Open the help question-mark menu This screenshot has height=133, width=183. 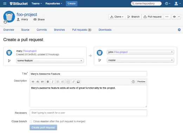pyautogui.click(x=168, y=4)
